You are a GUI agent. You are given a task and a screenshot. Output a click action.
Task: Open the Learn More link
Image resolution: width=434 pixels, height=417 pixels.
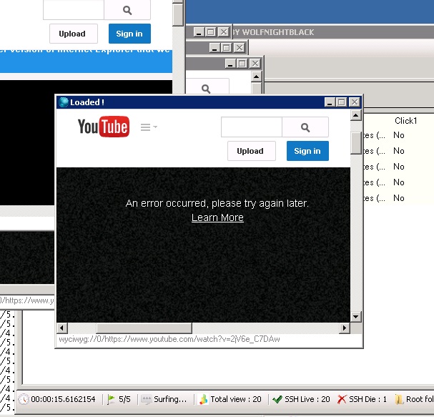(x=217, y=217)
